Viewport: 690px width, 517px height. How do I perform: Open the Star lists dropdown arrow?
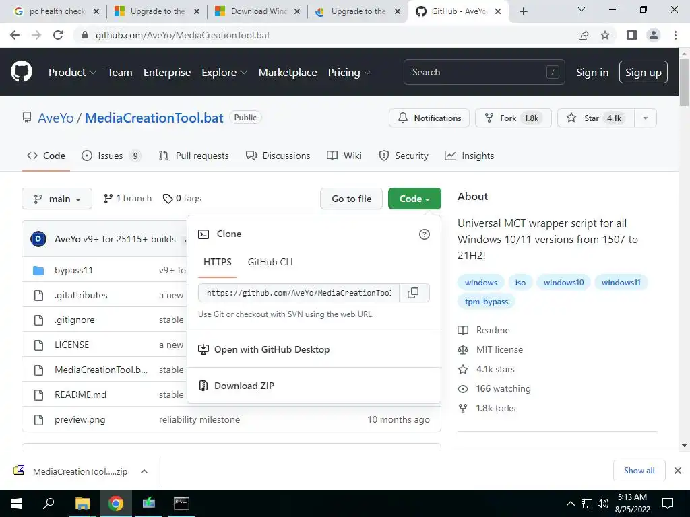point(646,118)
